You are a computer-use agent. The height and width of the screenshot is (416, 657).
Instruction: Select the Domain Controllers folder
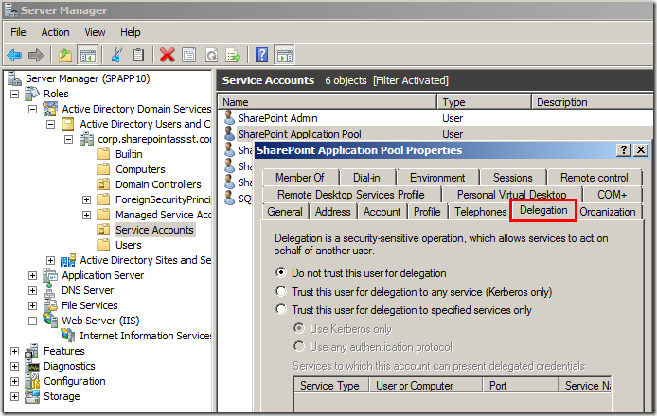[157, 184]
